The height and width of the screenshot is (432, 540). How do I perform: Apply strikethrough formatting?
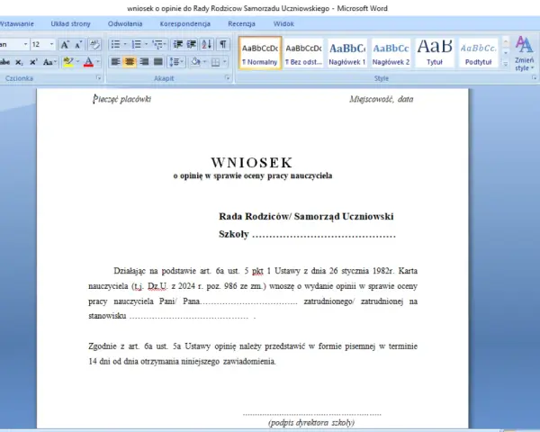[4, 62]
